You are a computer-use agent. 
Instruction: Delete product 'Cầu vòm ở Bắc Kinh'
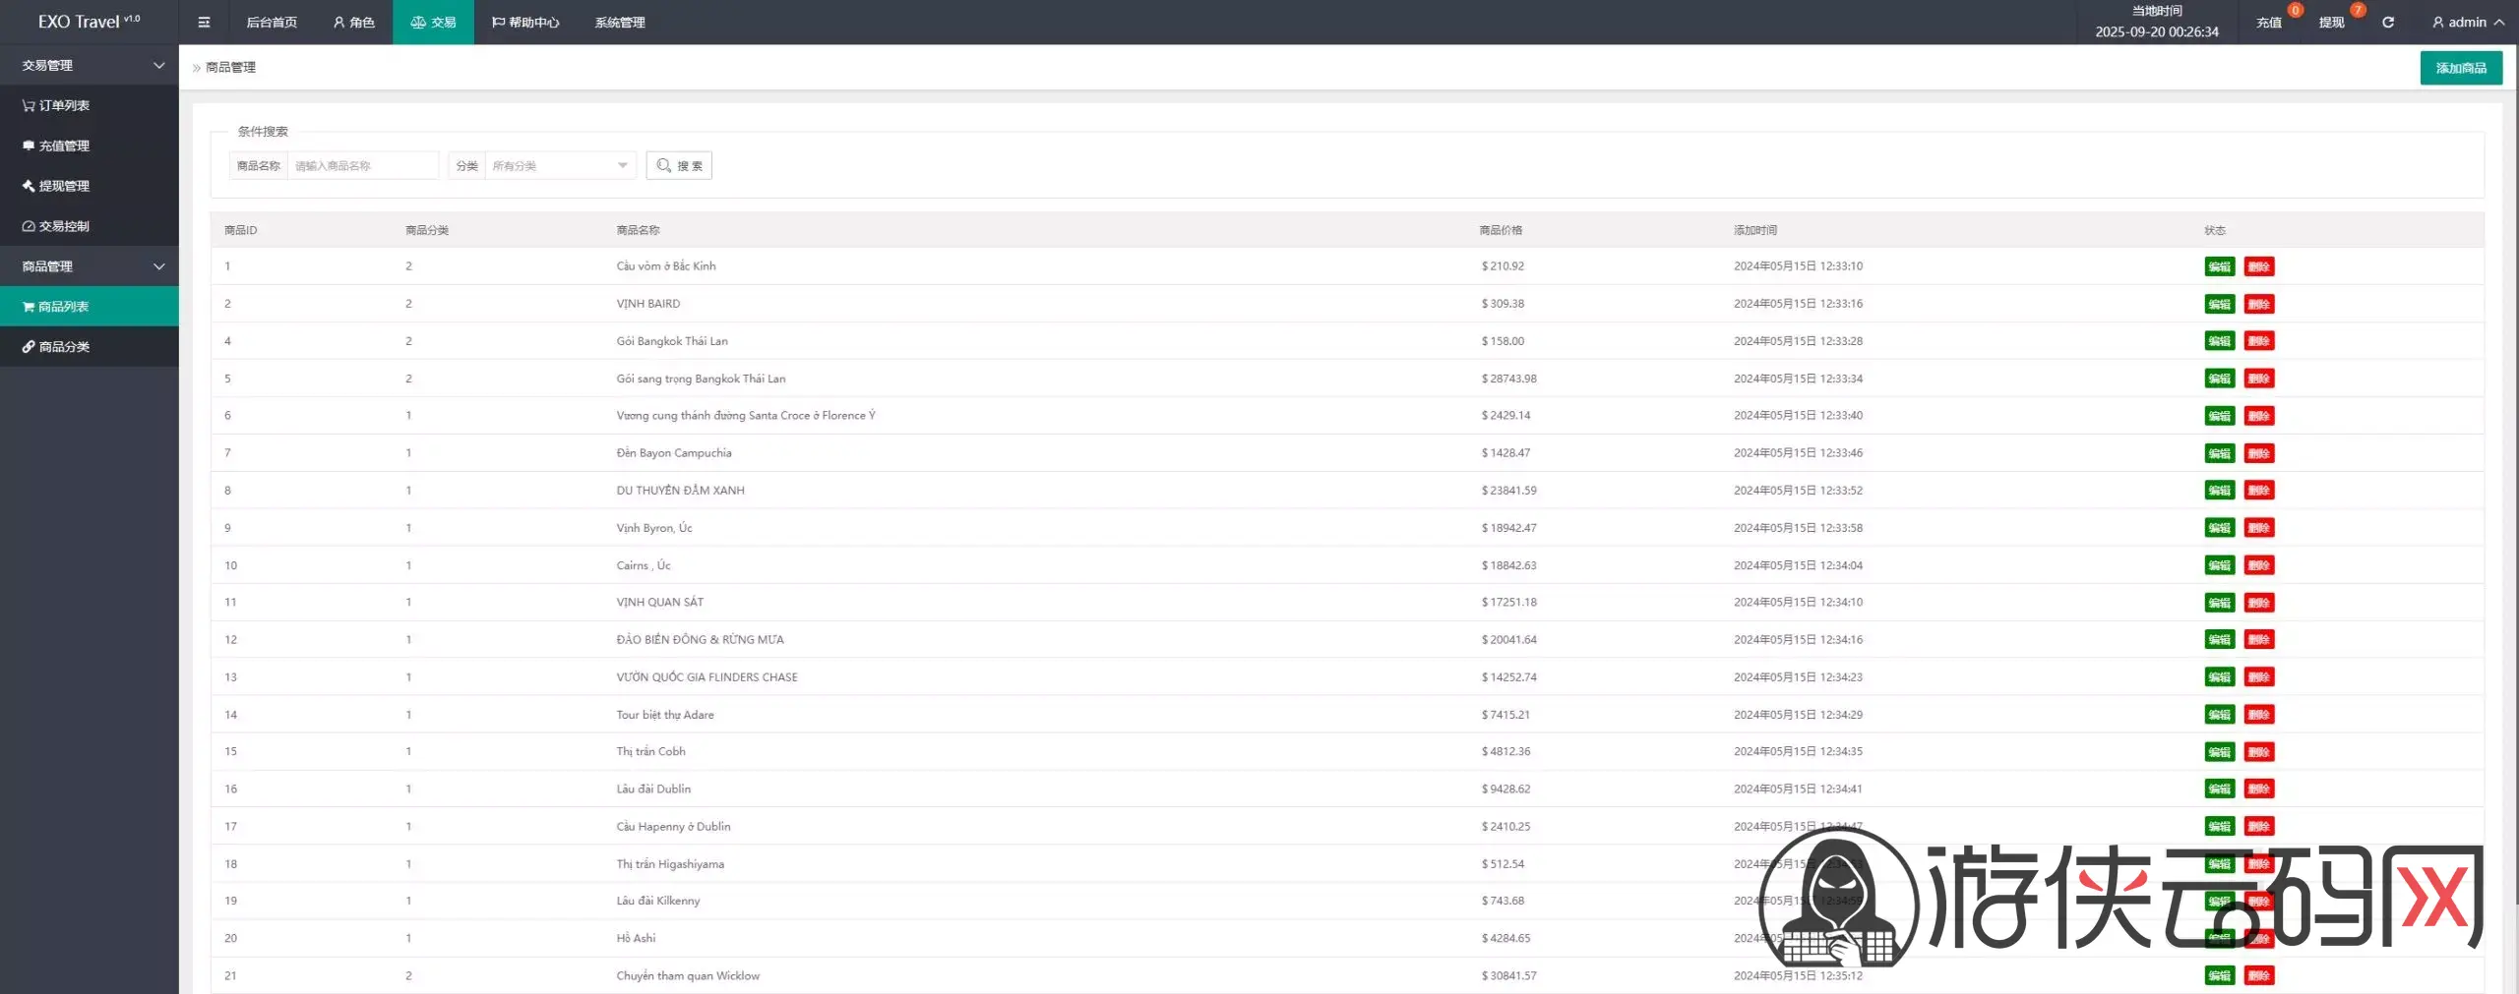[2259, 266]
